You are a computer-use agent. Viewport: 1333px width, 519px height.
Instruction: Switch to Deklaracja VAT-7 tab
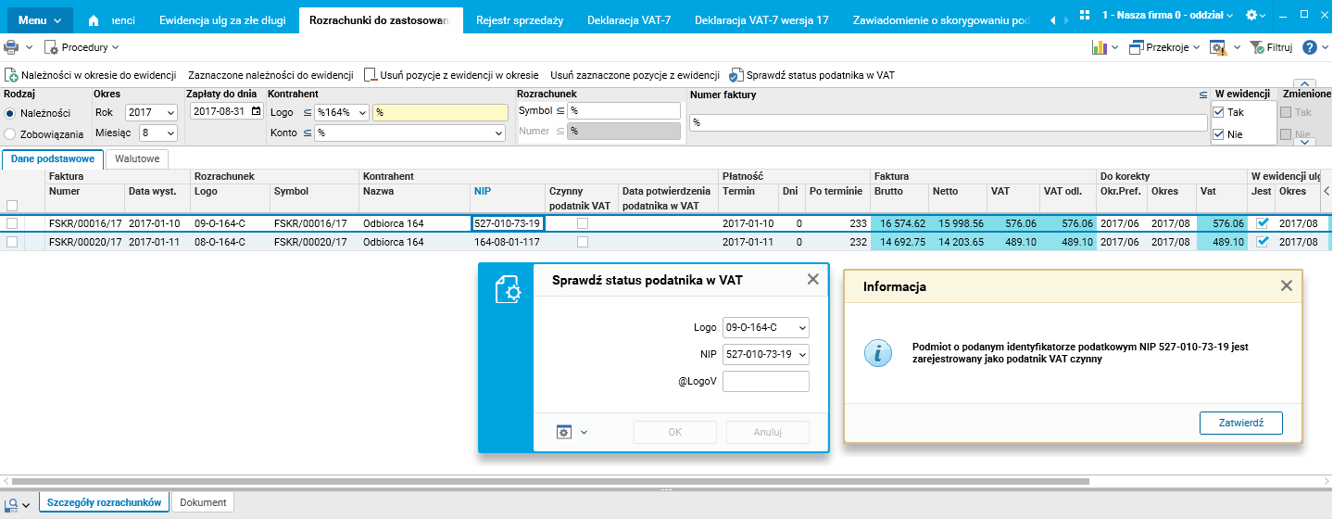629,19
